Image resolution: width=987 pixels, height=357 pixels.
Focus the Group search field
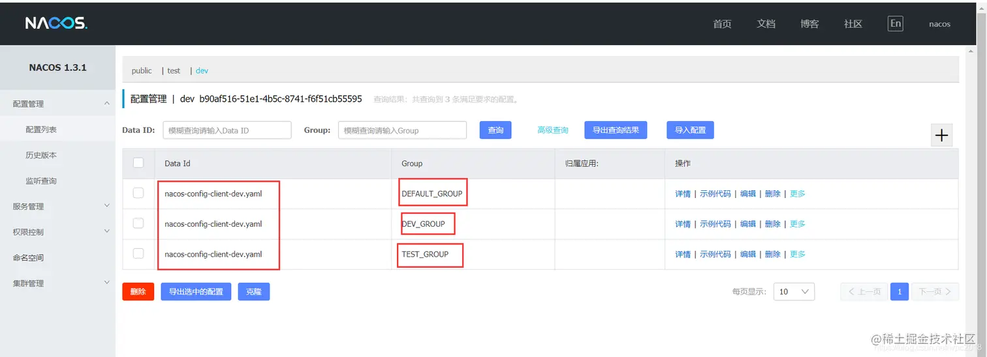pos(402,130)
